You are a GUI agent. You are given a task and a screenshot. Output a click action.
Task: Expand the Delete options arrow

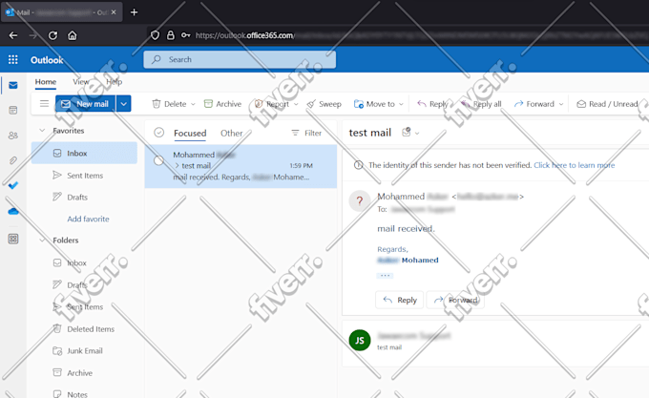(x=193, y=104)
